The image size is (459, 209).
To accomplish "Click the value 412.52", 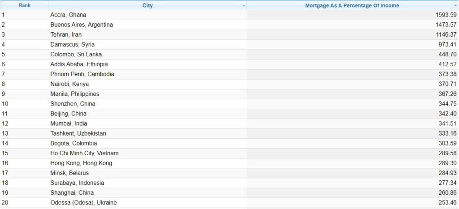I will click(448, 64).
